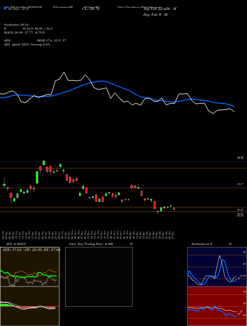Viewport: 247px width, 326px height.
Task: Click 'Intra Day Trading Price & MR' title
Action: 91,244
